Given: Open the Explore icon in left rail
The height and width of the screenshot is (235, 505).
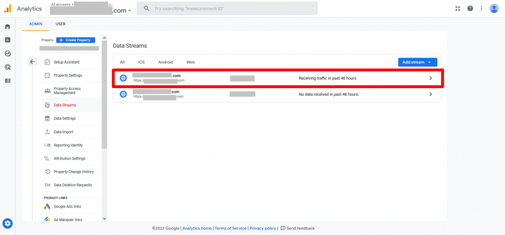Looking at the screenshot, I should tap(7, 53).
